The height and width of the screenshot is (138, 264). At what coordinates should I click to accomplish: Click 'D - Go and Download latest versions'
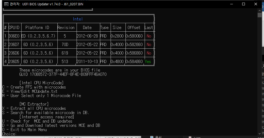51,126
